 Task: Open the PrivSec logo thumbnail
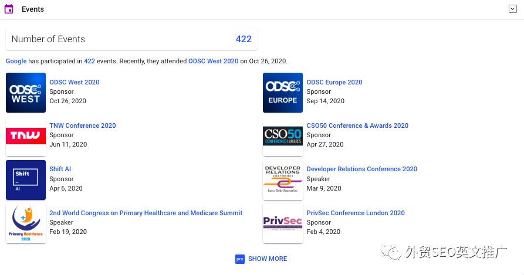coord(283,223)
